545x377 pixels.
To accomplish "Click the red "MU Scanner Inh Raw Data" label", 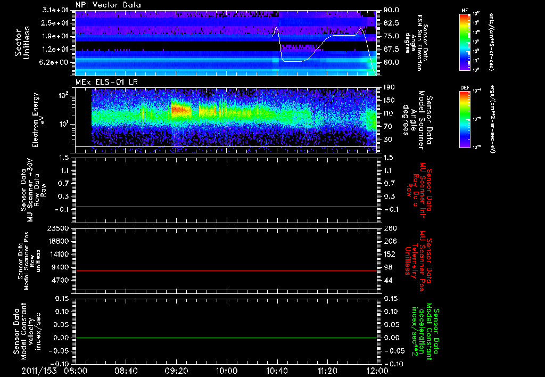I will (419, 190).
